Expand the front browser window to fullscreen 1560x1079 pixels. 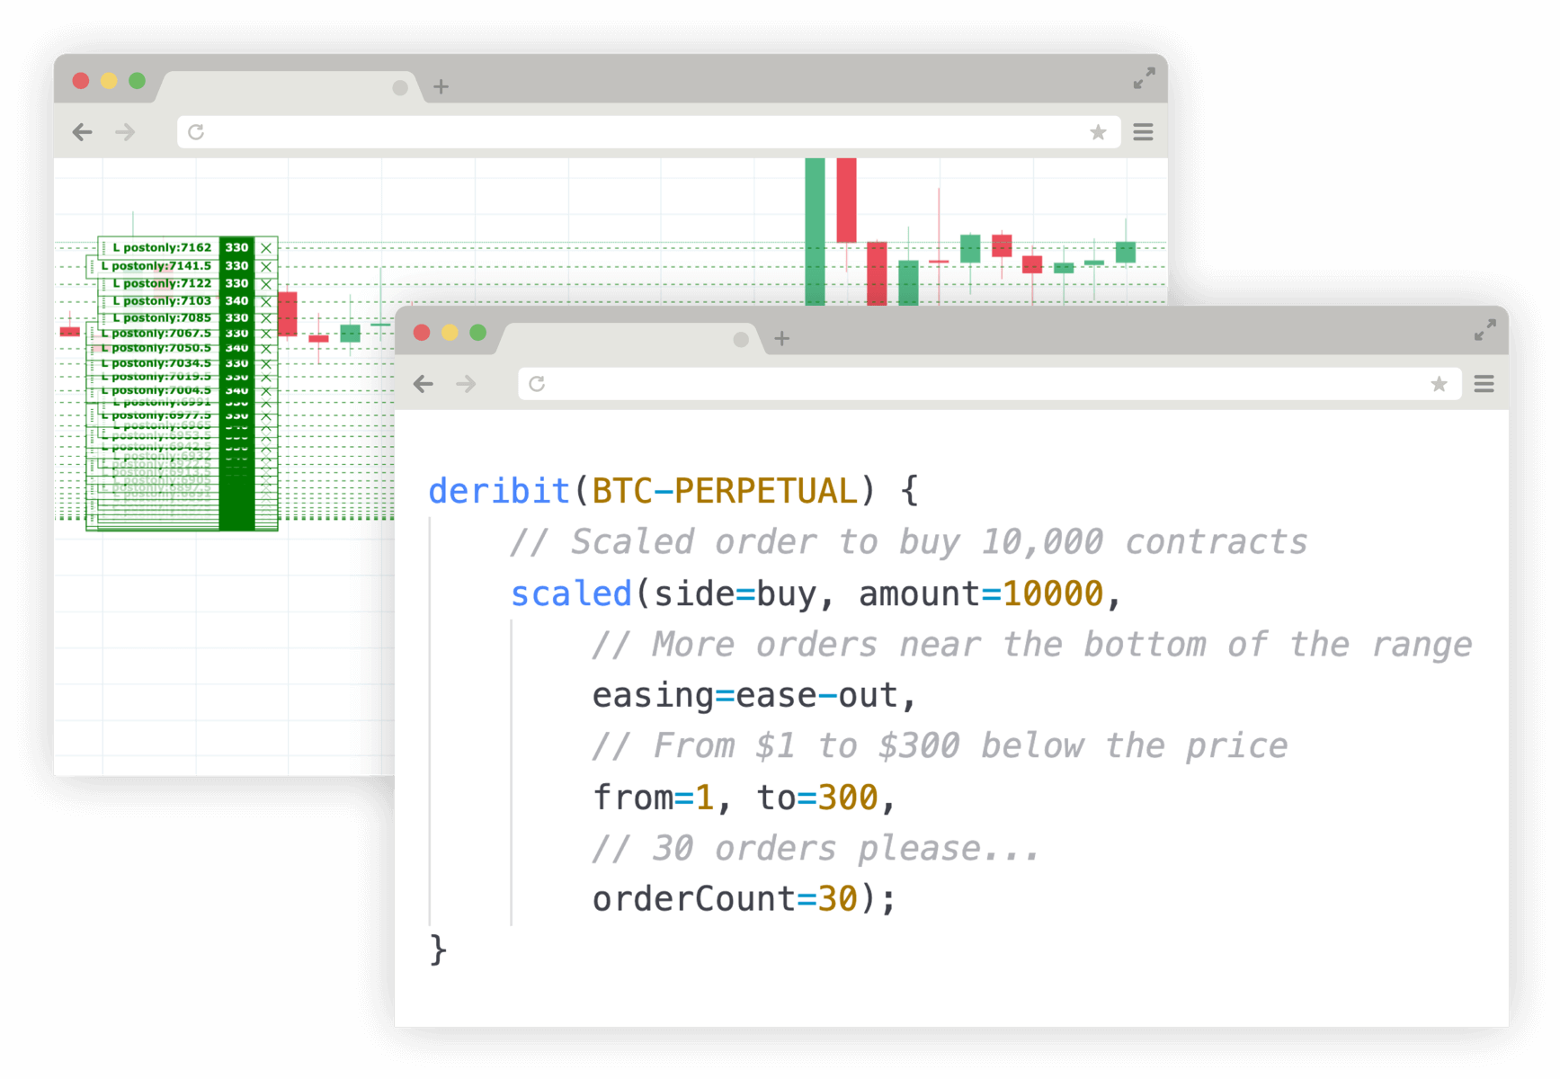pyautogui.click(x=1484, y=330)
